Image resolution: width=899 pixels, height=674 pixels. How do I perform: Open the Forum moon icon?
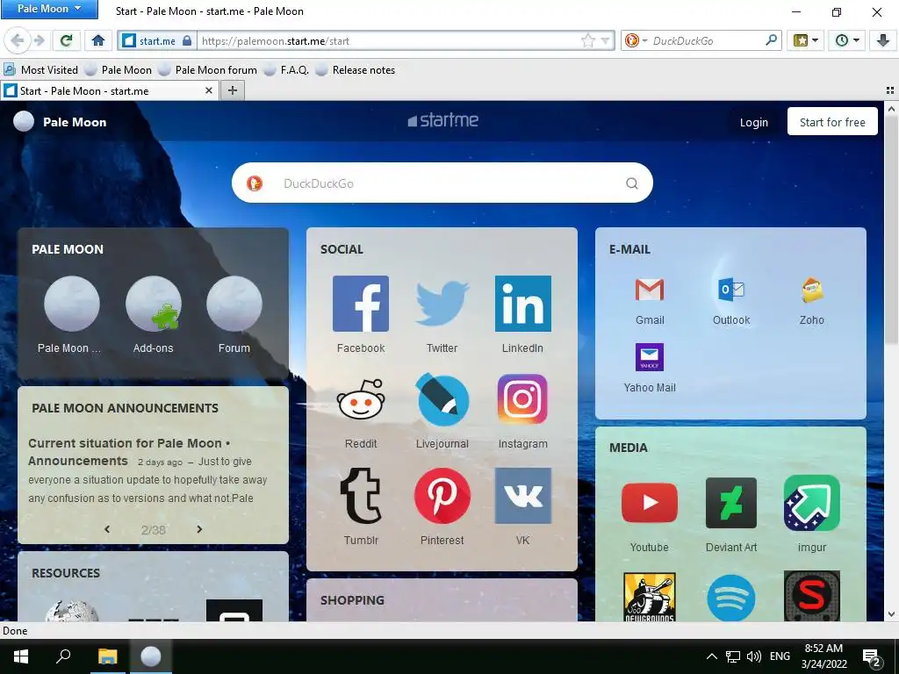[234, 303]
